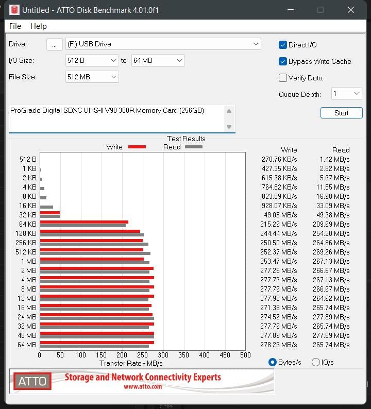This screenshot has height=409, width=371.
Task: Select the IO/s radio button
Action: click(x=316, y=362)
